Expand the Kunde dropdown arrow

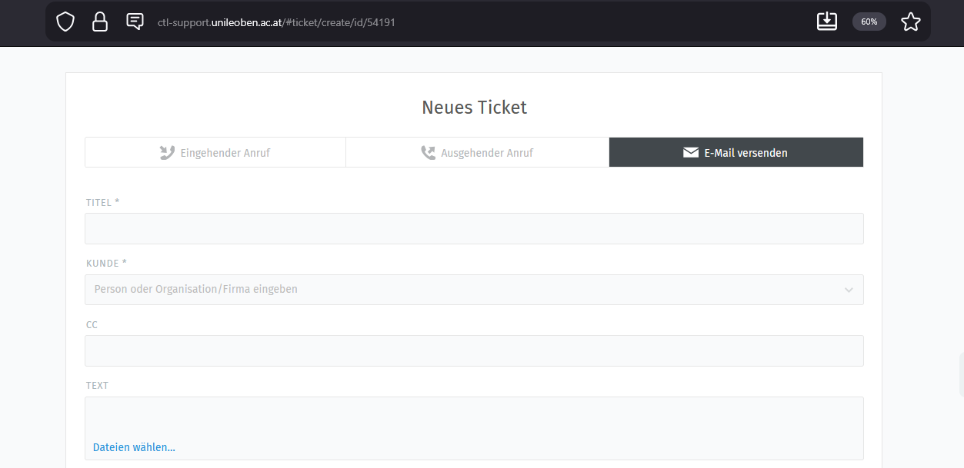click(x=849, y=290)
